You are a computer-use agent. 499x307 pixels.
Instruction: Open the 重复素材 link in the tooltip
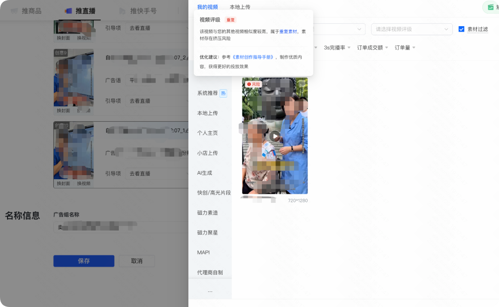[288, 32]
